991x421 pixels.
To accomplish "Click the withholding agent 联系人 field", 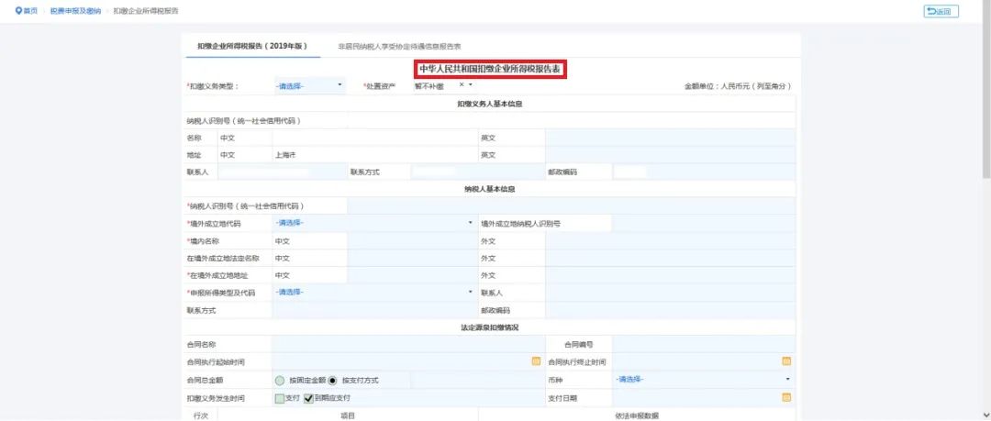I will coord(282,172).
